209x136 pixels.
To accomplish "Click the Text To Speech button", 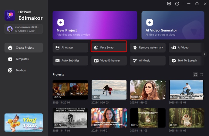I will click(x=186, y=60).
